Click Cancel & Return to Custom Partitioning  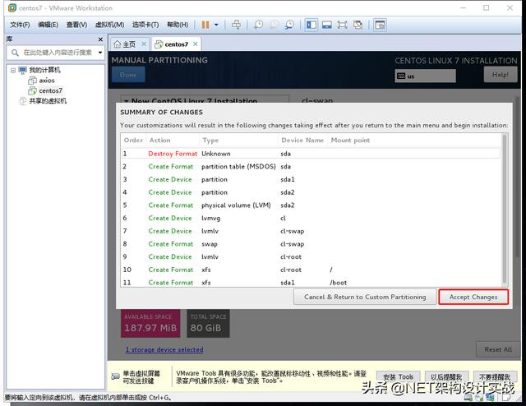[365, 297]
